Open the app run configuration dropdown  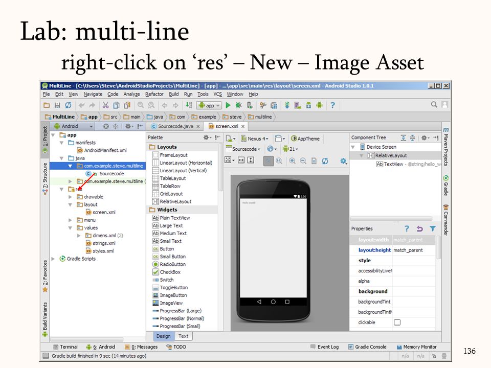pos(209,105)
